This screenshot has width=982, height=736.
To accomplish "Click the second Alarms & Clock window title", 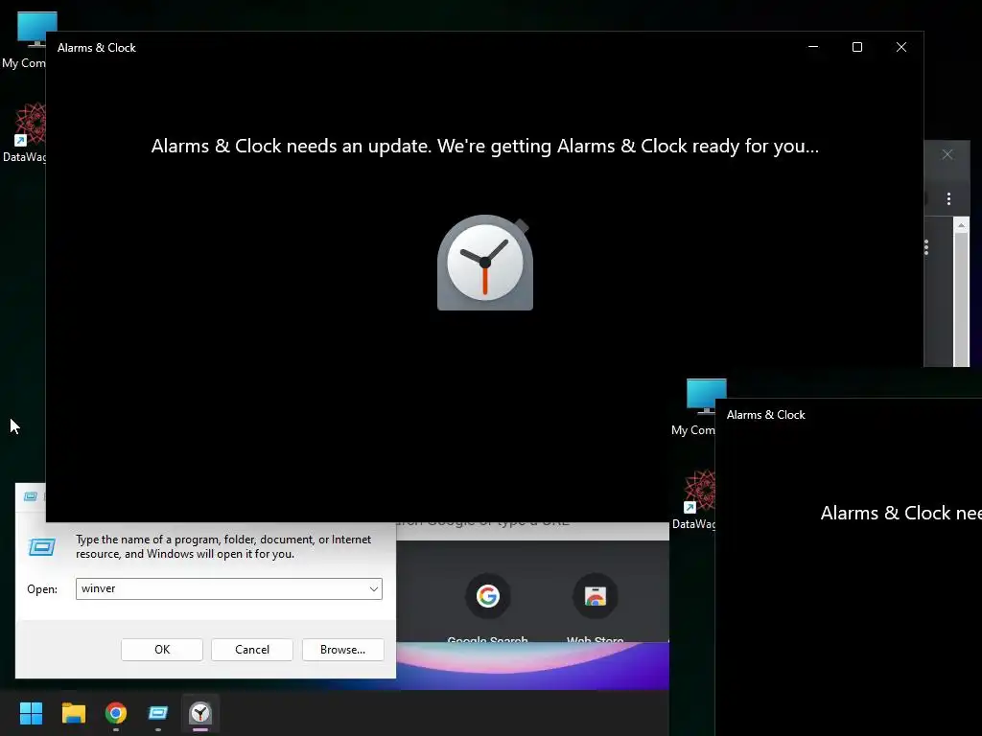I will pos(766,415).
